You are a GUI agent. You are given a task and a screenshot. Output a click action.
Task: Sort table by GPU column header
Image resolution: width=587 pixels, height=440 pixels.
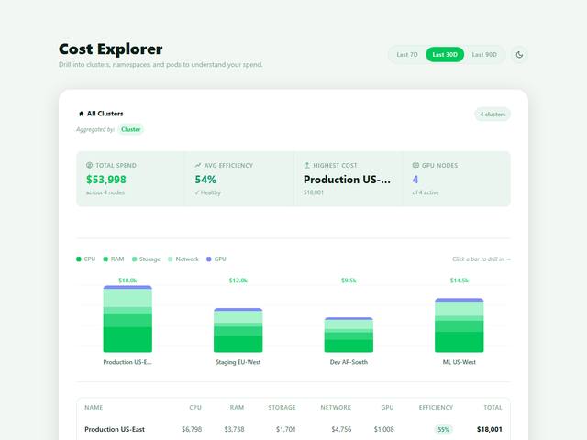tap(387, 407)
